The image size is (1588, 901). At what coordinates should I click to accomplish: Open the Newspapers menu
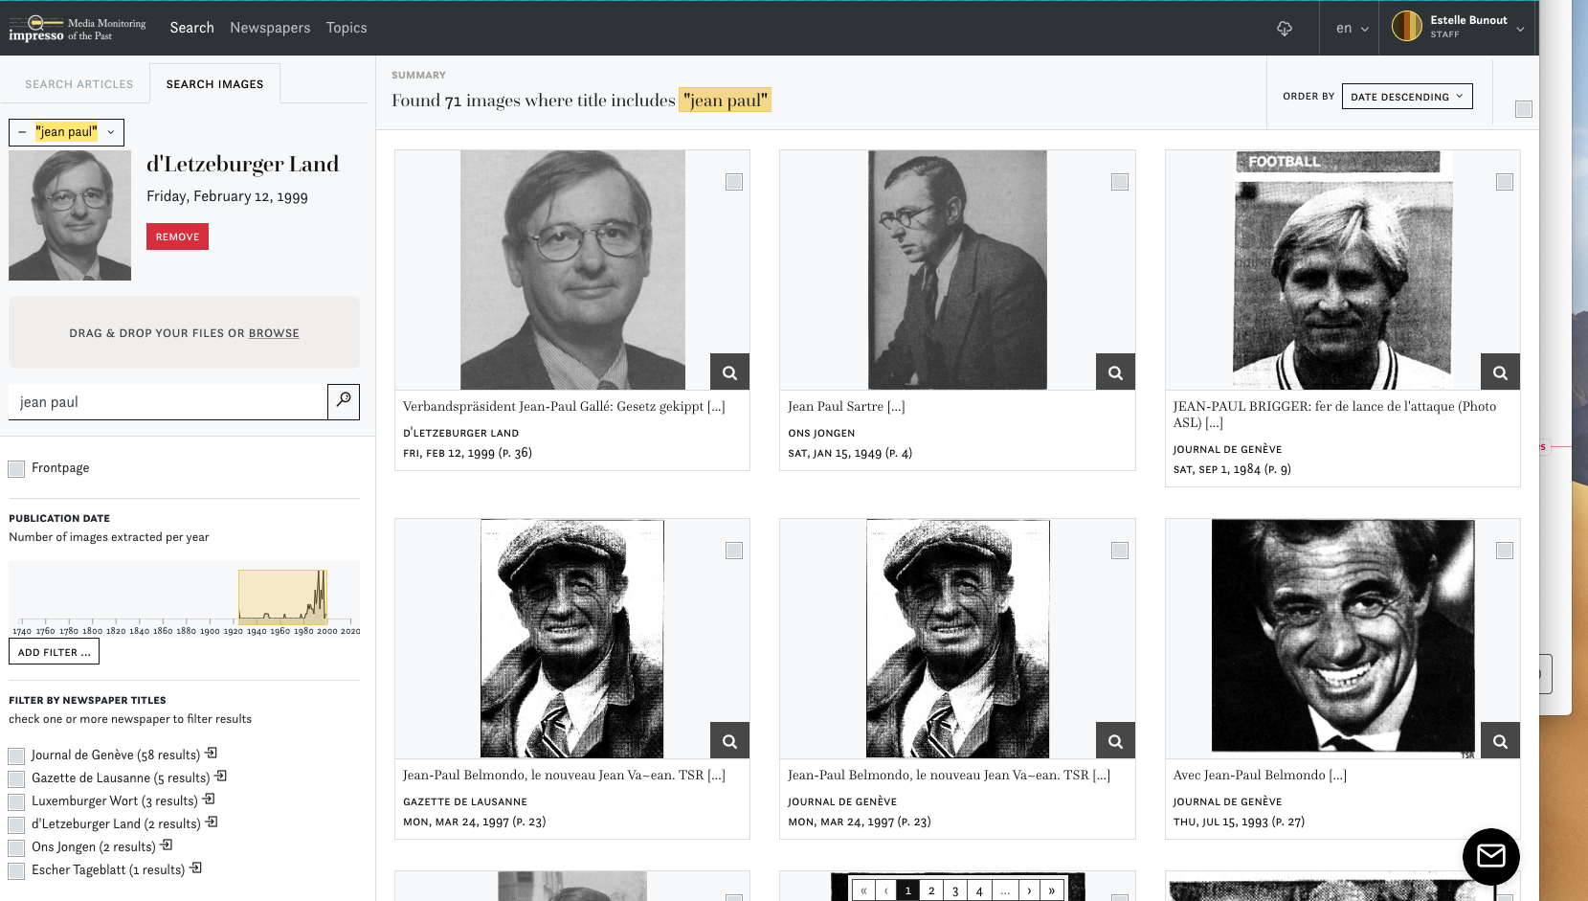270,28
